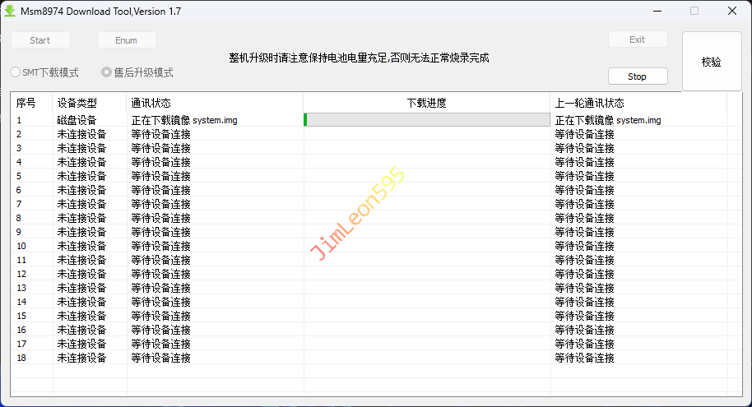Select 售后升级模式 radio button
Viewport: 752px width, 407px height.
(x=106, y=72)
